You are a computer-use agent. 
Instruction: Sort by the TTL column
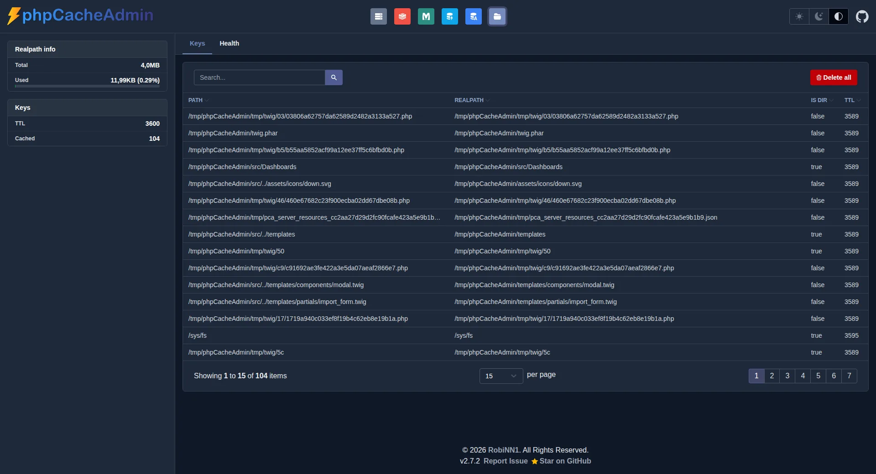852,100
